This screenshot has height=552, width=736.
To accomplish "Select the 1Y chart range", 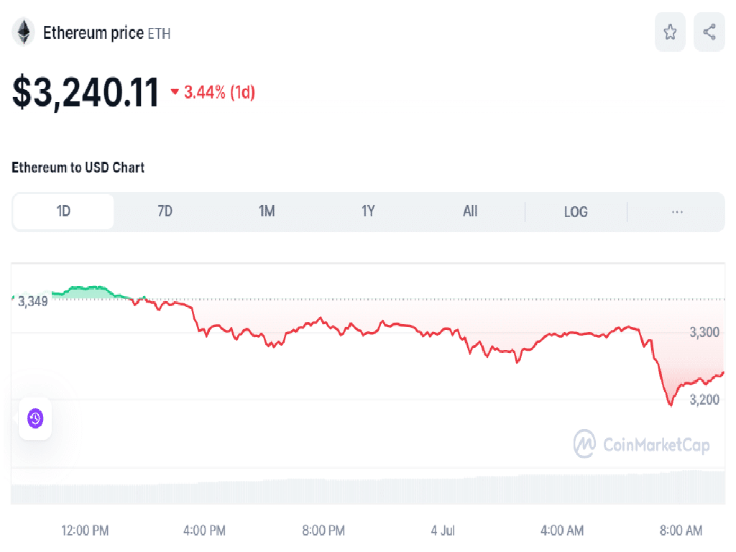I will pyautogui.click(x=368, y=211).
